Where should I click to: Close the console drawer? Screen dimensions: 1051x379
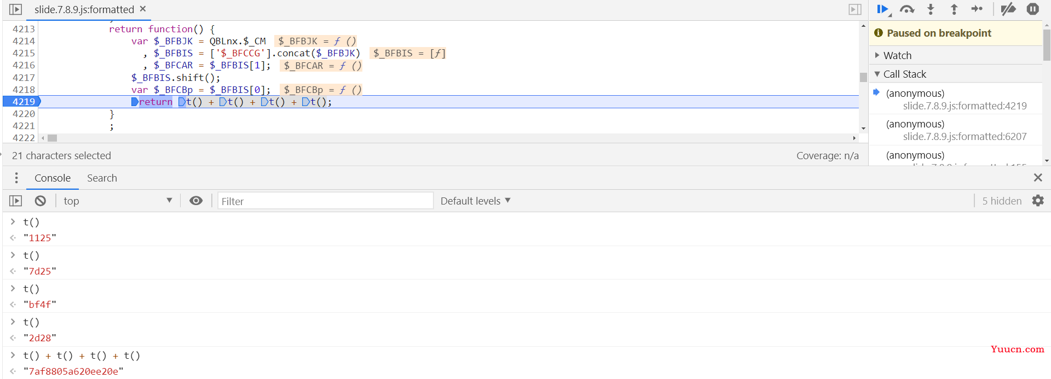pyautogui.click(x=1038, y=177)
